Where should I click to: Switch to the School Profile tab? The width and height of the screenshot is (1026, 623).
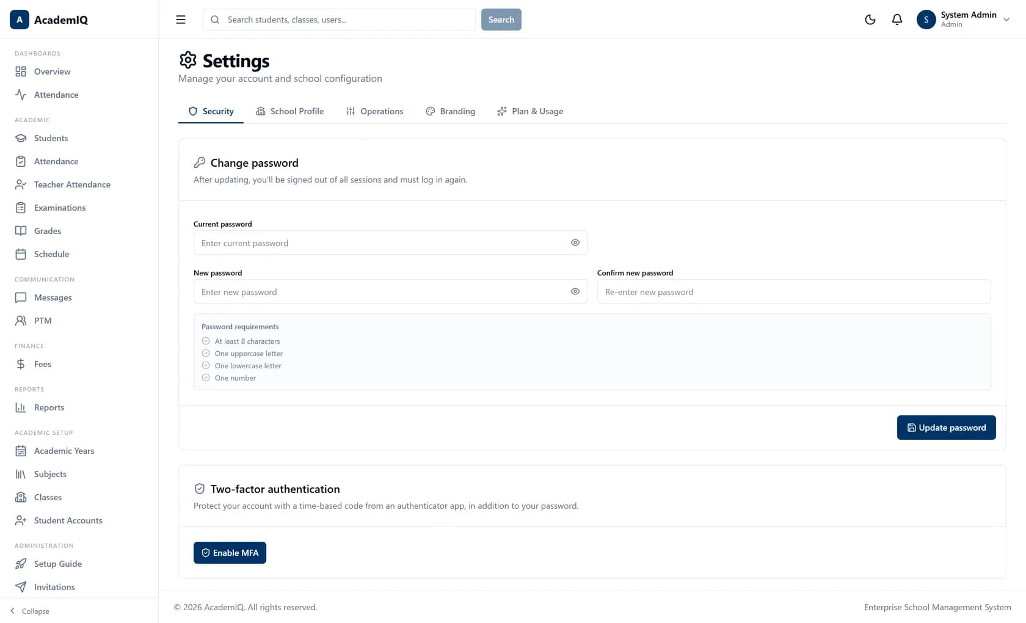tap(290, 111)
